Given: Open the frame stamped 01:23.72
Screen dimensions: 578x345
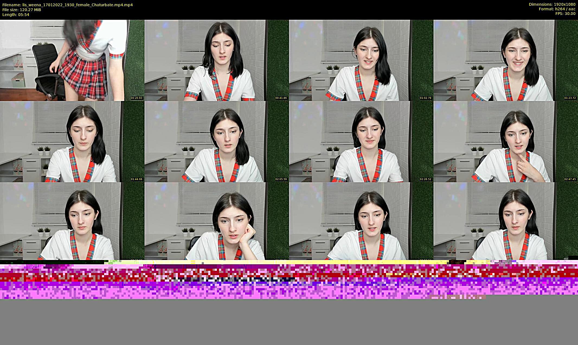Looking at the screenshot, I should tap(506, 60).
